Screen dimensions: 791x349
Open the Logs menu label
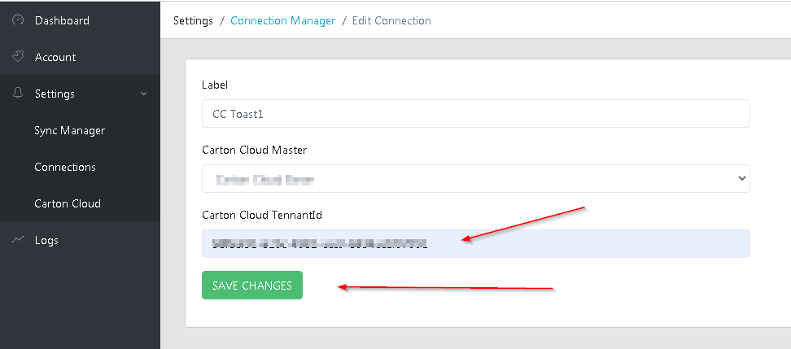tap(46, 240)
